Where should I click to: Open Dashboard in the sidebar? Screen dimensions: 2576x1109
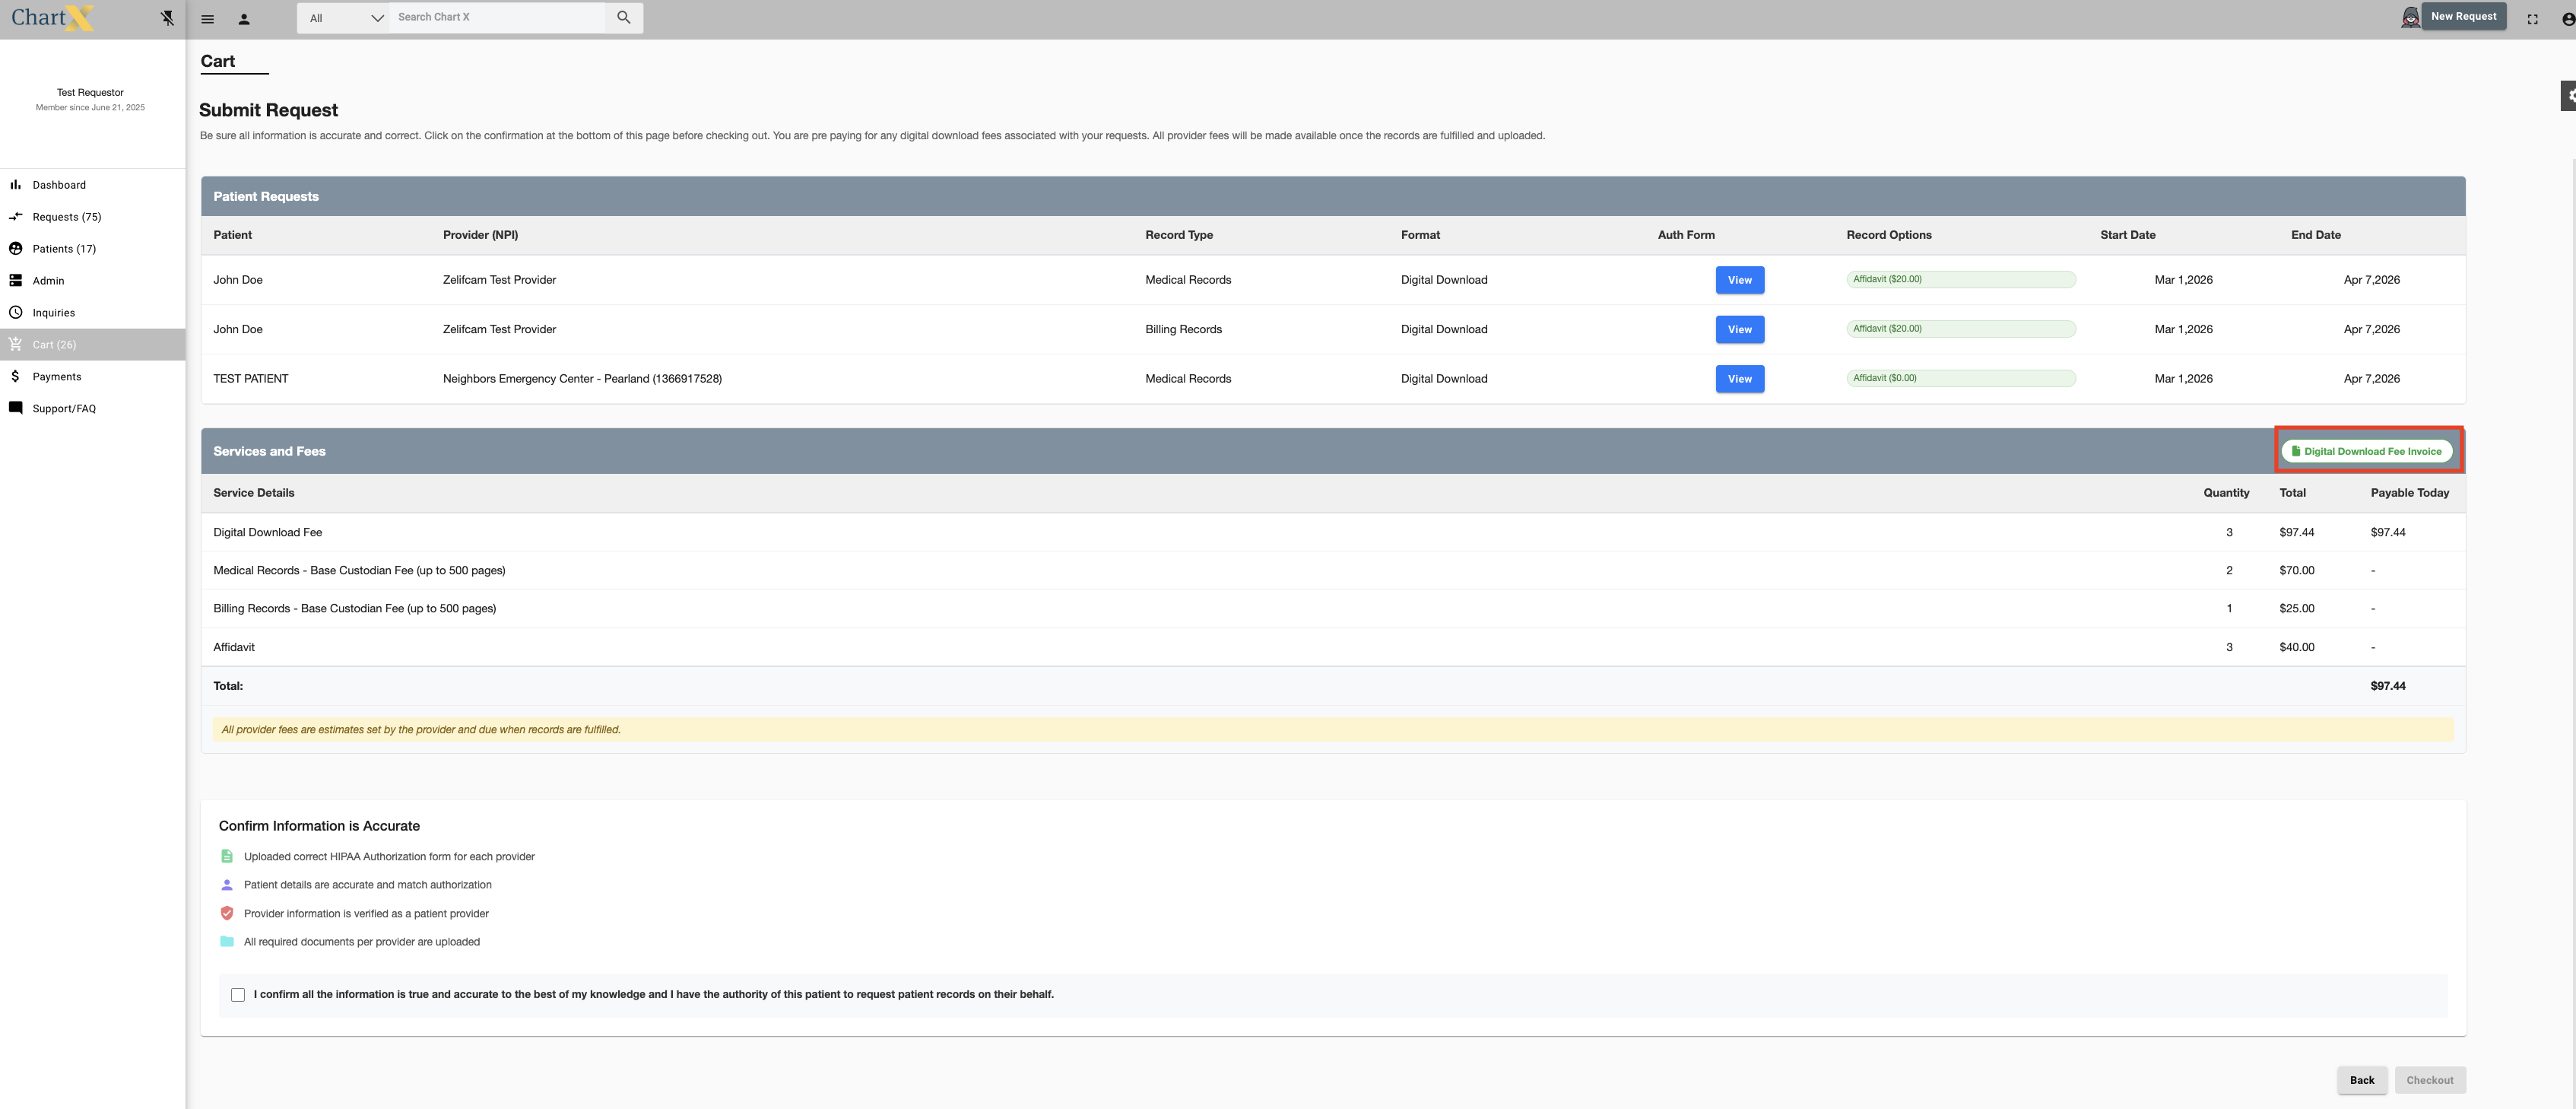[59, 185]
